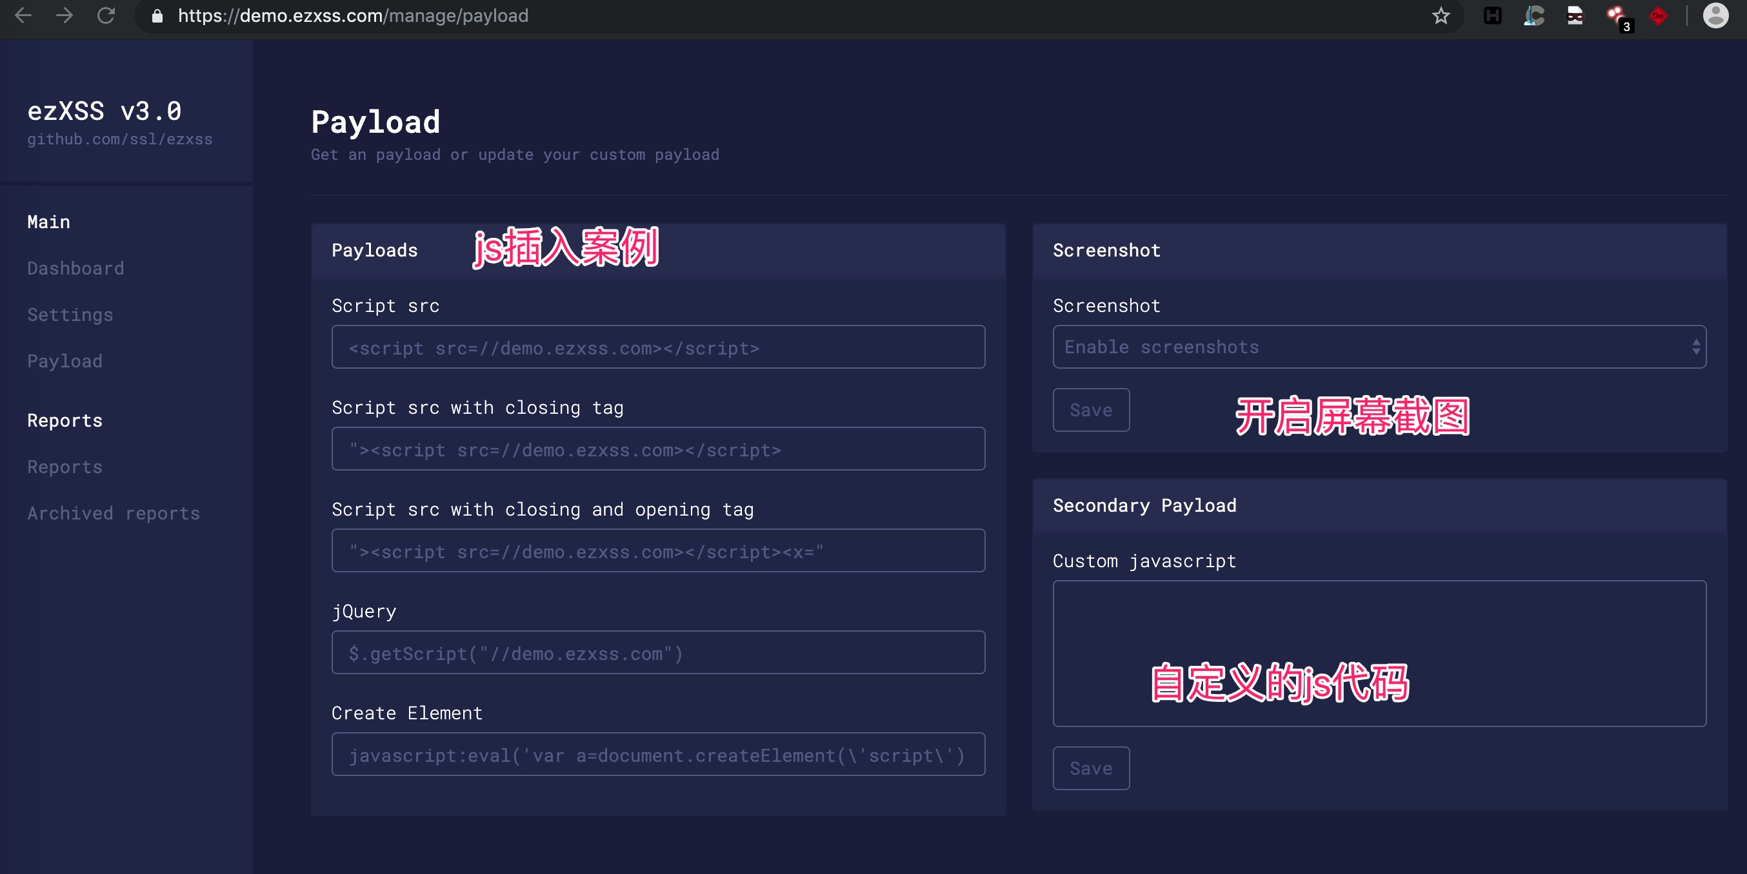Save the Secondary Payload custom javascript
The height and width of the screenshot is (874, 1747).
(1090, 768)
